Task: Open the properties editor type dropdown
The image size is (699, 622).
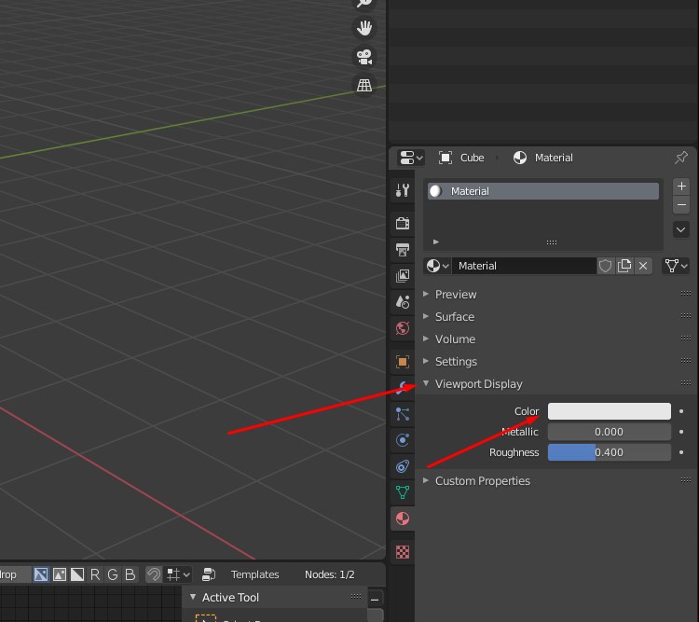Action: (411, 158)
